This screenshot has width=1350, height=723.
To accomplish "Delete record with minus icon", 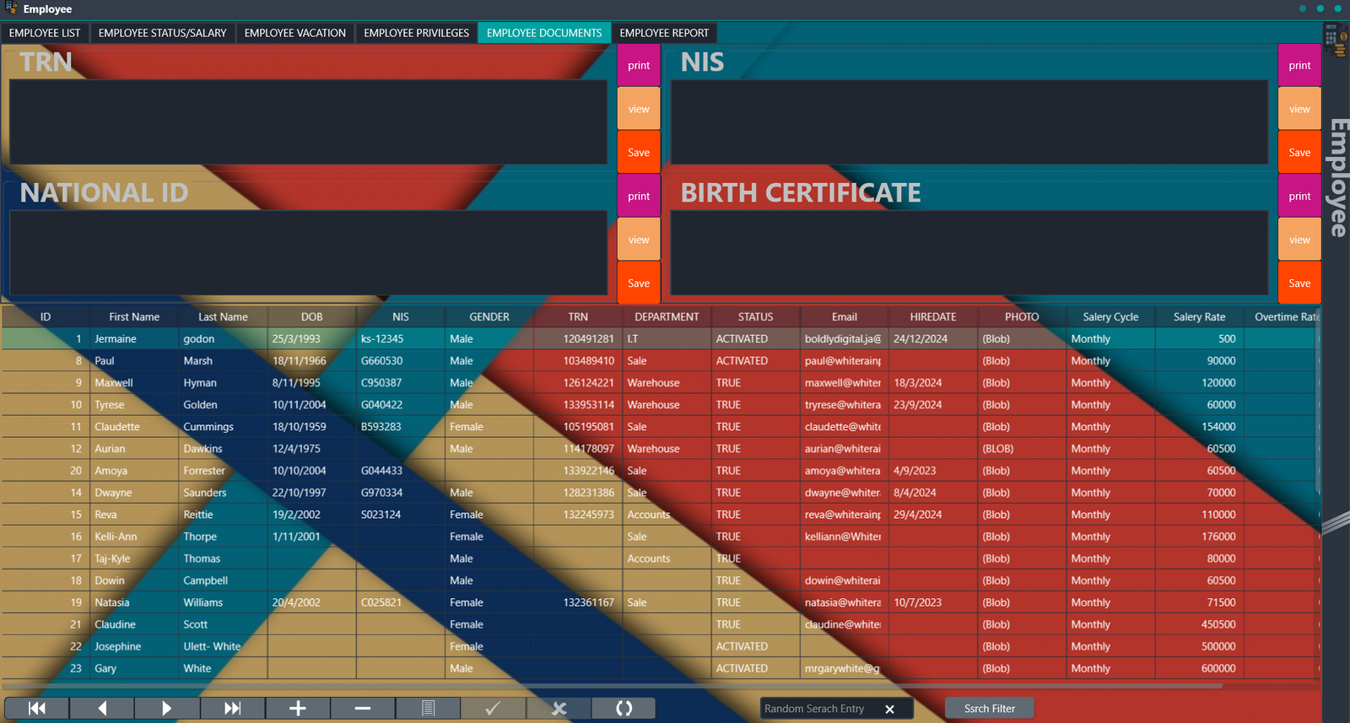I will (363, 709).
